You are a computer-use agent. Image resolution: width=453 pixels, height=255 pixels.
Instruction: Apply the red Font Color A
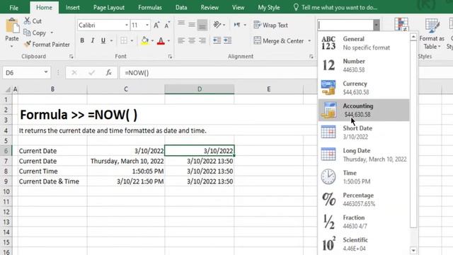(161, 40)
